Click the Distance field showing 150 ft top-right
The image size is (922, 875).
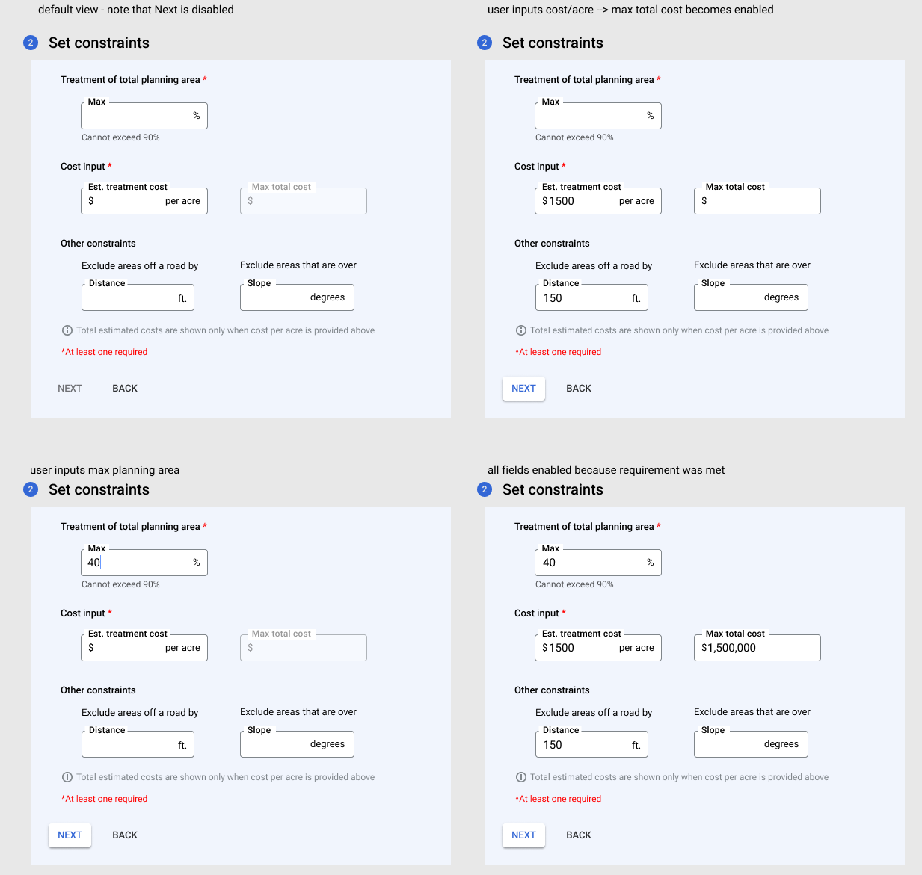(591, 297)
